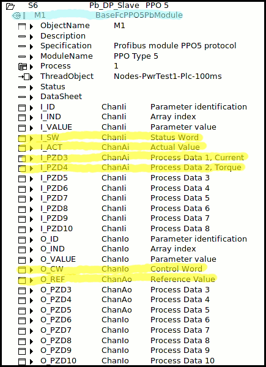Click the ObjectName attribute icon

[x=22, y=26]
